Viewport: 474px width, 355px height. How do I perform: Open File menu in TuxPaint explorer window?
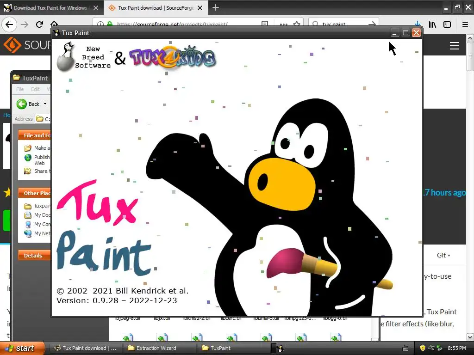19,89
